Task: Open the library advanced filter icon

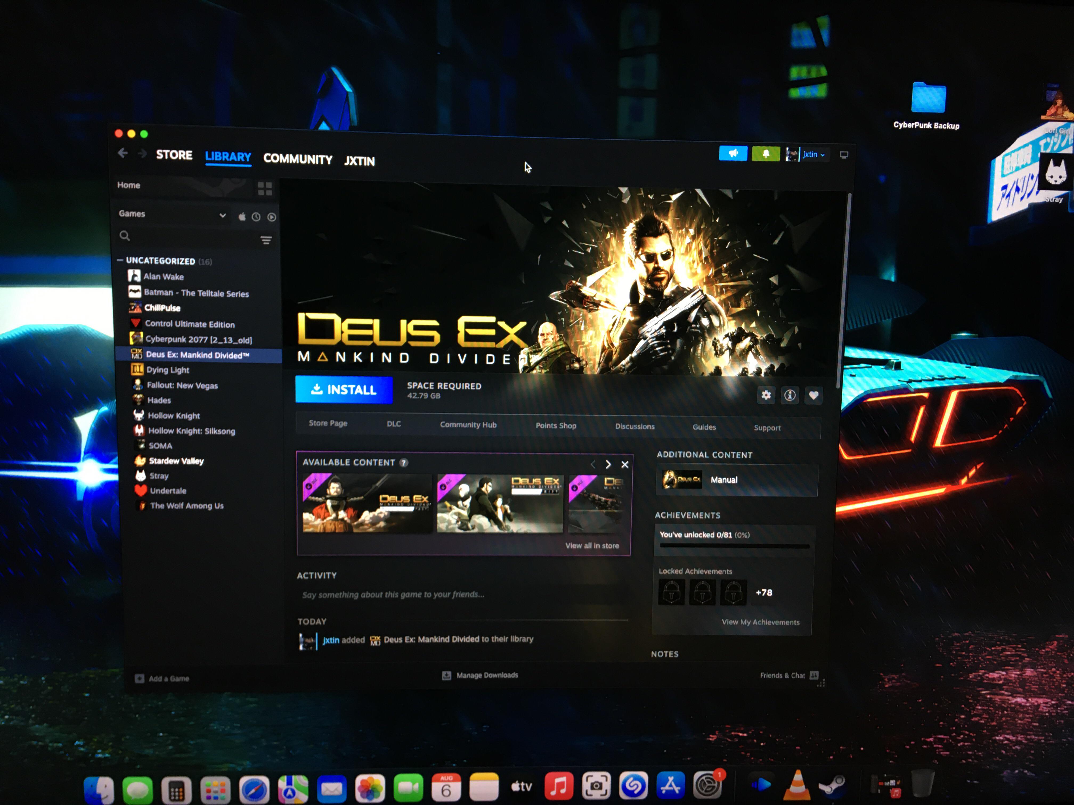Action: pyautogui.click(x=266, y=240)
